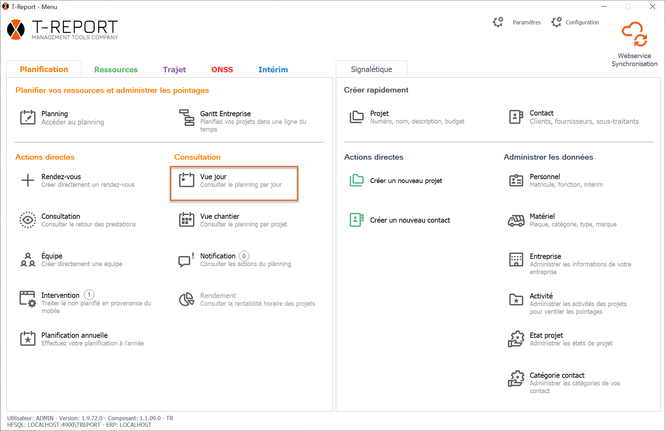Click the Équipe people icon

coord(28,260)
